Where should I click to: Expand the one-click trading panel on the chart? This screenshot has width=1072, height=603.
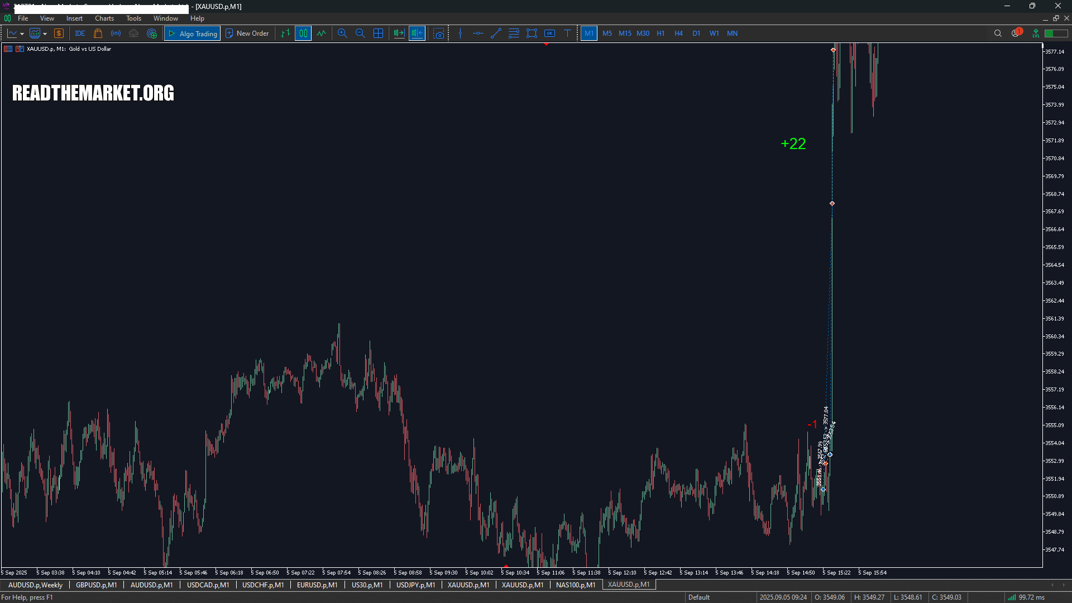8,49
